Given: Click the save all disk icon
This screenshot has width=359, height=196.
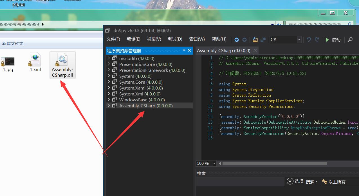Looking at the screenshot, I should (263, 40).
